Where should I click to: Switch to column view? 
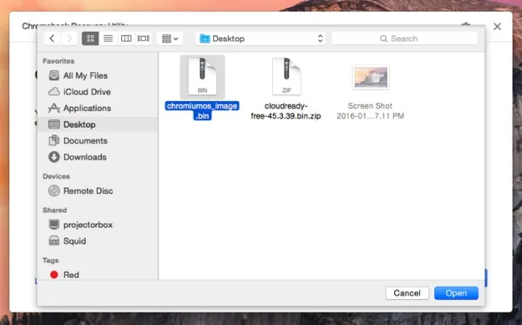pos(125,39)
